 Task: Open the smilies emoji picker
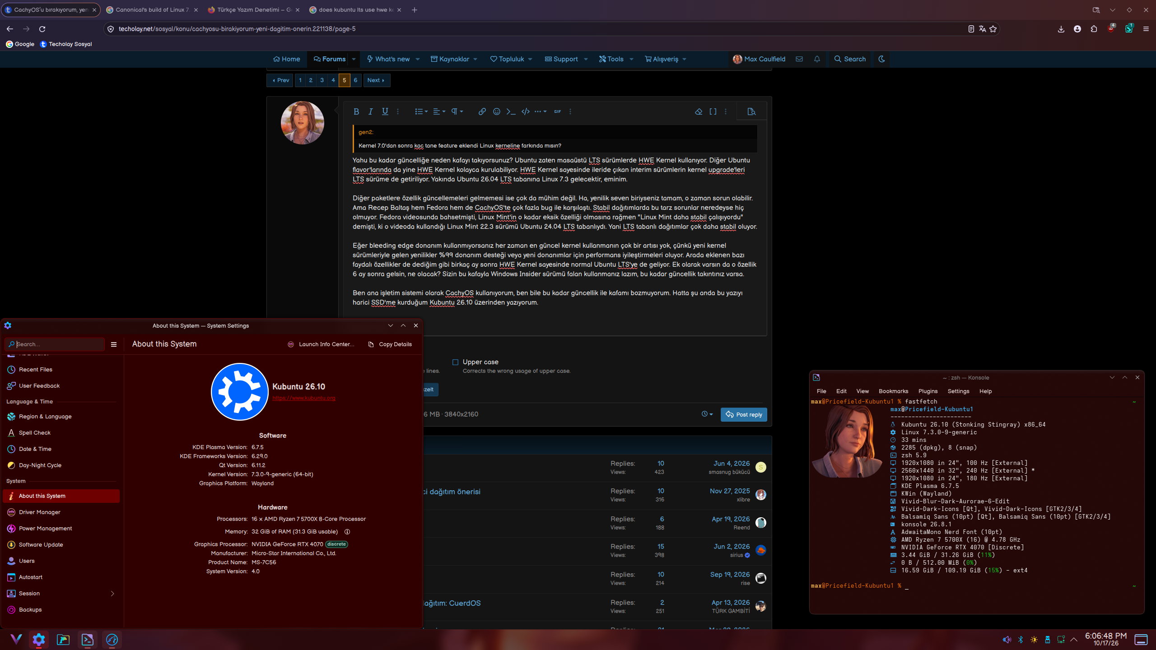[497, 111]
